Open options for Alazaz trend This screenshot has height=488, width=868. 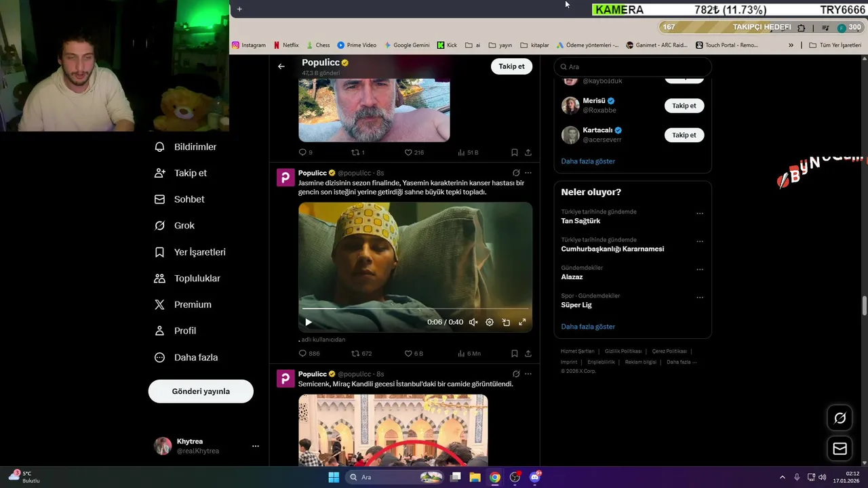pos(700,269)
